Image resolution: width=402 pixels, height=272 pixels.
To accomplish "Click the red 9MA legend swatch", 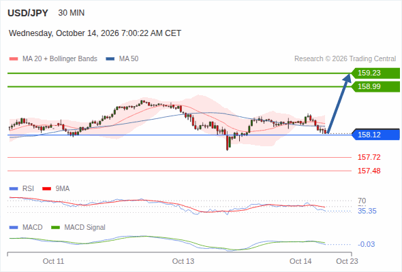I will (x=46, y=189).
